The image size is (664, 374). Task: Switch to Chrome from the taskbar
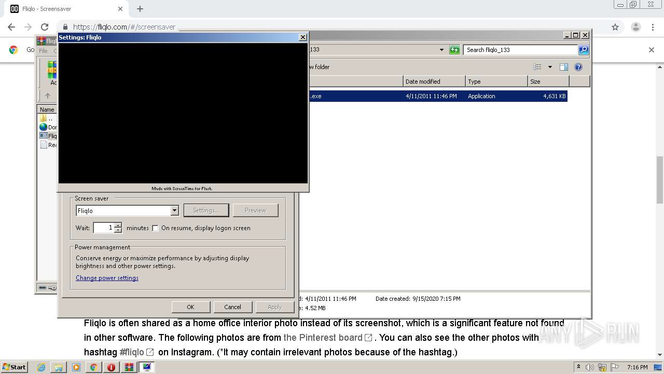pyautogui.click(x=93, y=367)
